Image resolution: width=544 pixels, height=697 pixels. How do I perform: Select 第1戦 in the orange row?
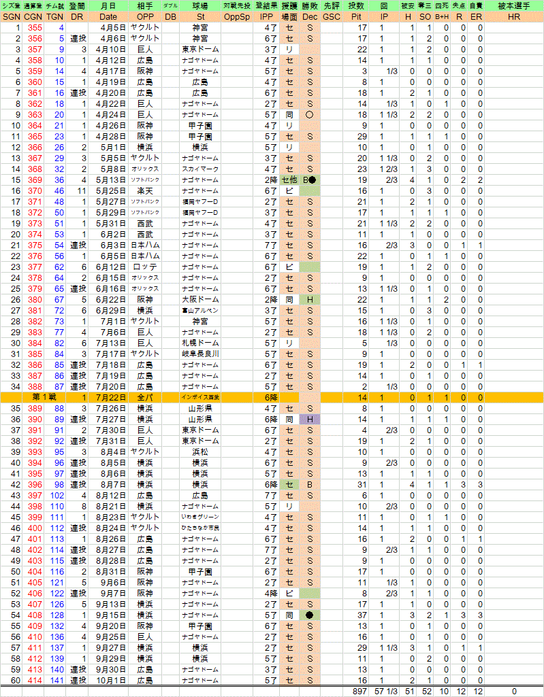(44, 397)
